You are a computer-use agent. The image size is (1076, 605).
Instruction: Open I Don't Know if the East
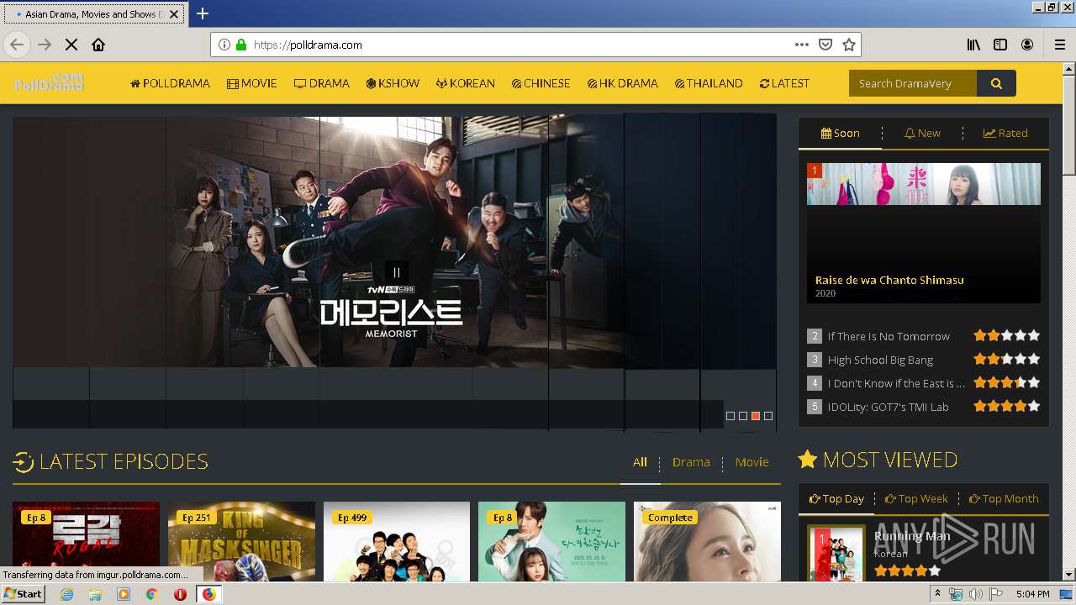click(x=896, y=383)
